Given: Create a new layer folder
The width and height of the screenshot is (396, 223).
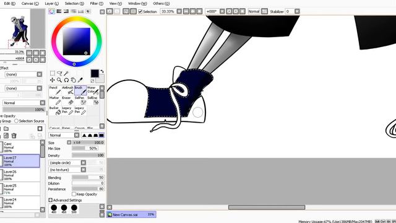Looking at the screenshot, I should [6, 129].
